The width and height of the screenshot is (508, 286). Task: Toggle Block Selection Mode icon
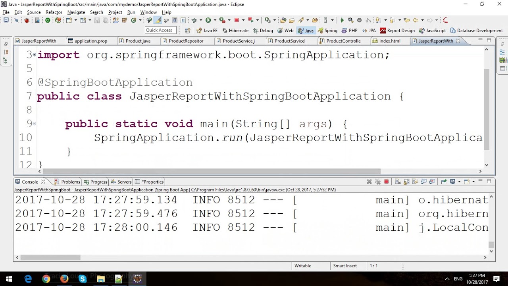[x=175, y=20]
